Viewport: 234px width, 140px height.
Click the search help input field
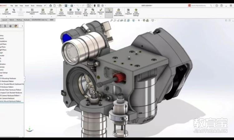click(200, 6)
